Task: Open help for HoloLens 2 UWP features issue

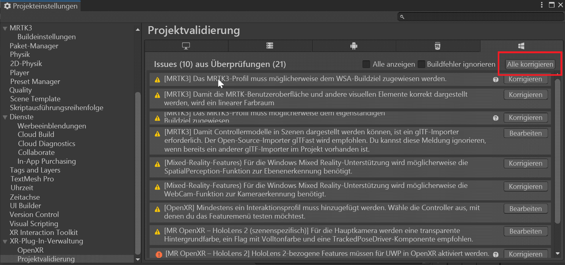Action: click(x=496, y=254)
